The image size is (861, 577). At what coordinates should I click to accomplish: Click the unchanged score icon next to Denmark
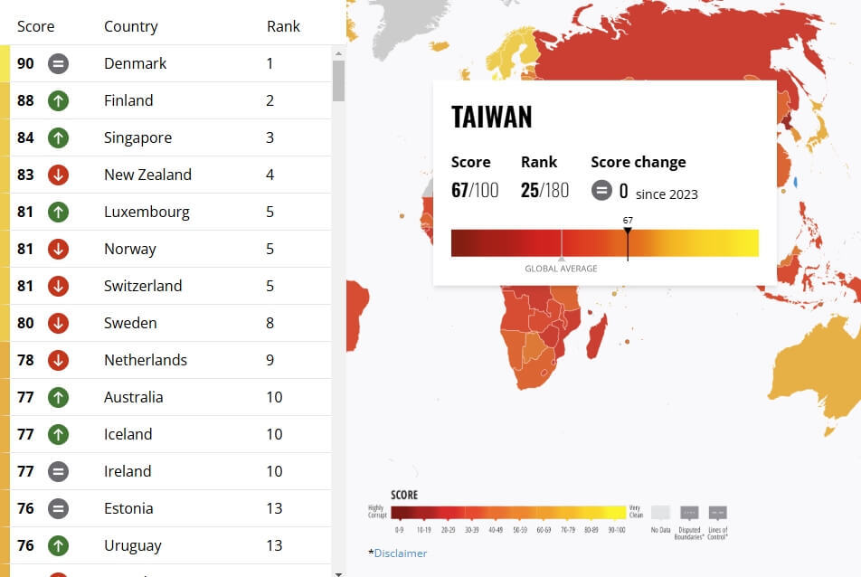[x=58, y=63]
